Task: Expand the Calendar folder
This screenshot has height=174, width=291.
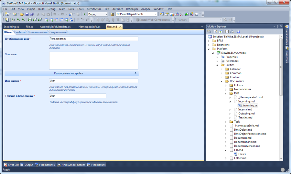Action: pos(221,69)
